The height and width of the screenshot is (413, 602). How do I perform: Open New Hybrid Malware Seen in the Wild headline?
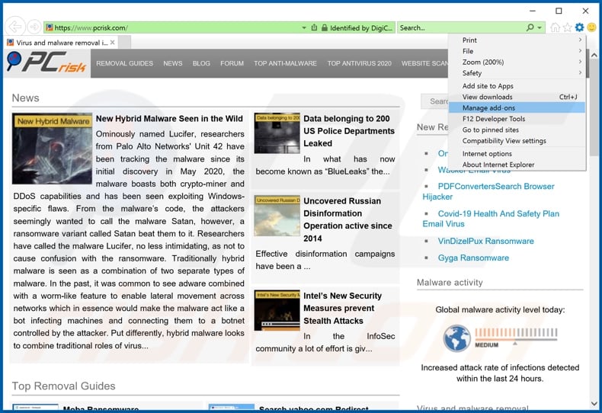(169, 119)
